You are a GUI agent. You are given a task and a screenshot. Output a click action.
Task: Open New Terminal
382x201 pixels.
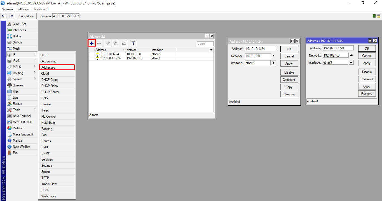pos(22,116)
